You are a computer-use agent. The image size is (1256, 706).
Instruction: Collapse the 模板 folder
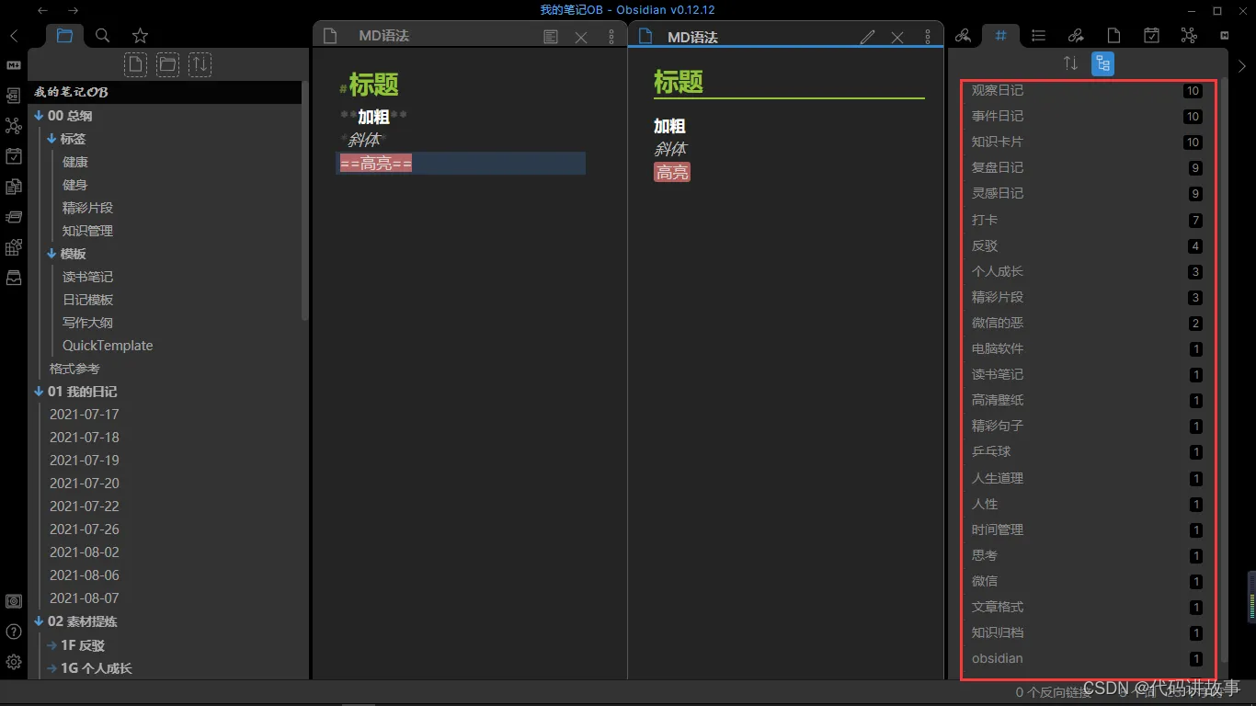coord(52,254)
